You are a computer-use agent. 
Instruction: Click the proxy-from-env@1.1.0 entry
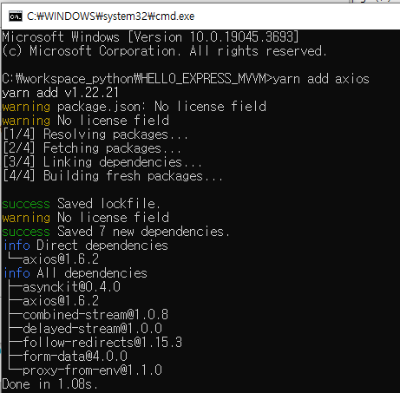coord(92,370)
